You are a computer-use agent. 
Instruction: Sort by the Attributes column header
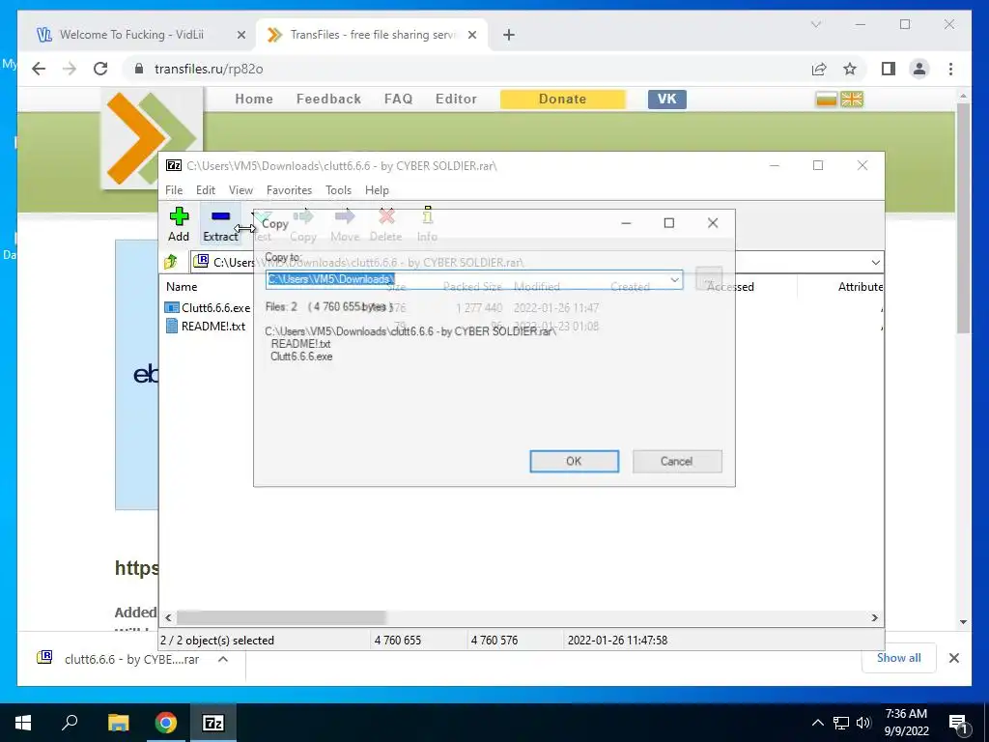point(860,286)
